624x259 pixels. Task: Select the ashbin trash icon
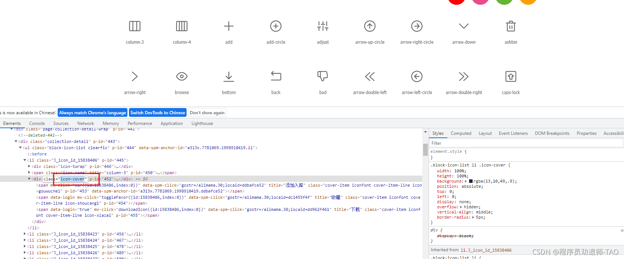(511, 26)
